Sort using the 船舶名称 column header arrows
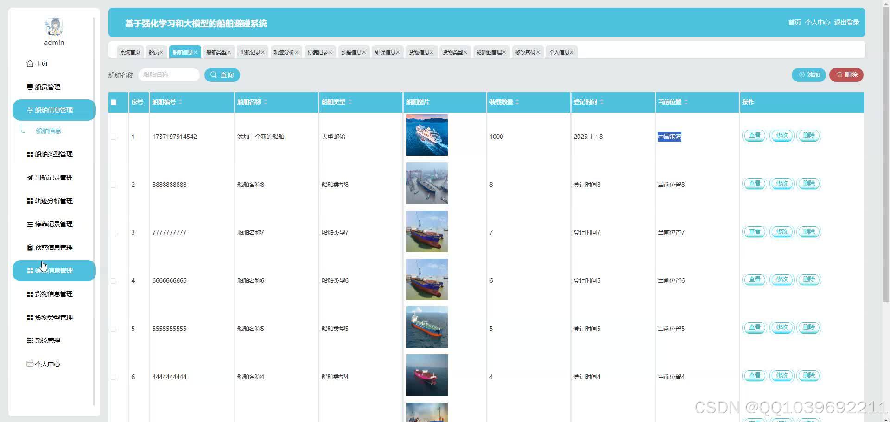This screenshot has height=422, width=890. [x=266, y=102]
